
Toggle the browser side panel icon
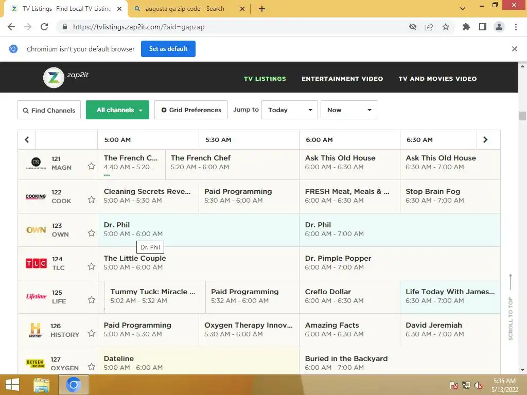[x=483, y=27]
